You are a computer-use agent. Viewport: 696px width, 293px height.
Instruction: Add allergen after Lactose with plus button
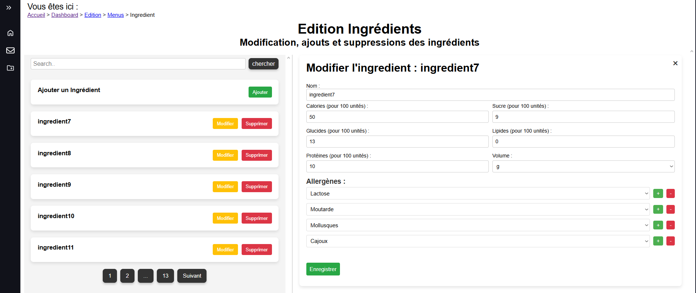coord(658,194)
